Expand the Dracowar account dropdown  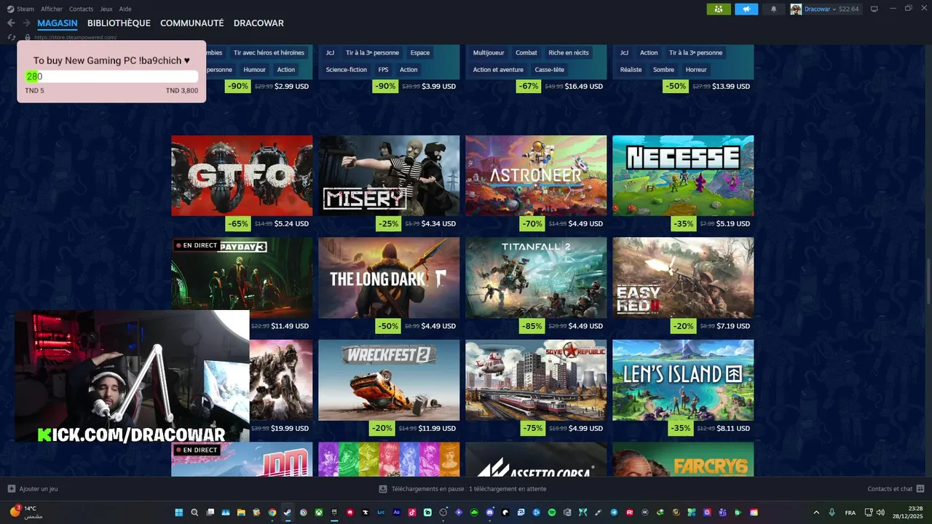[x=835, y=9]
